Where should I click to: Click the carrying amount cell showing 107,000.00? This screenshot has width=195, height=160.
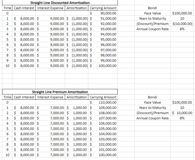(x=103, y=118)
